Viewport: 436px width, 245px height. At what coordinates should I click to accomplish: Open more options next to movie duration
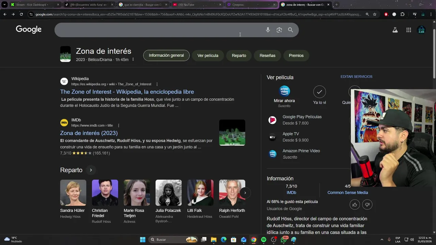point(133,60)
